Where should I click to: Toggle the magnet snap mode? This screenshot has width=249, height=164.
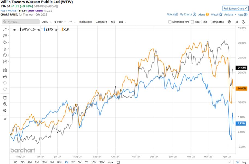tap(5, 70)
